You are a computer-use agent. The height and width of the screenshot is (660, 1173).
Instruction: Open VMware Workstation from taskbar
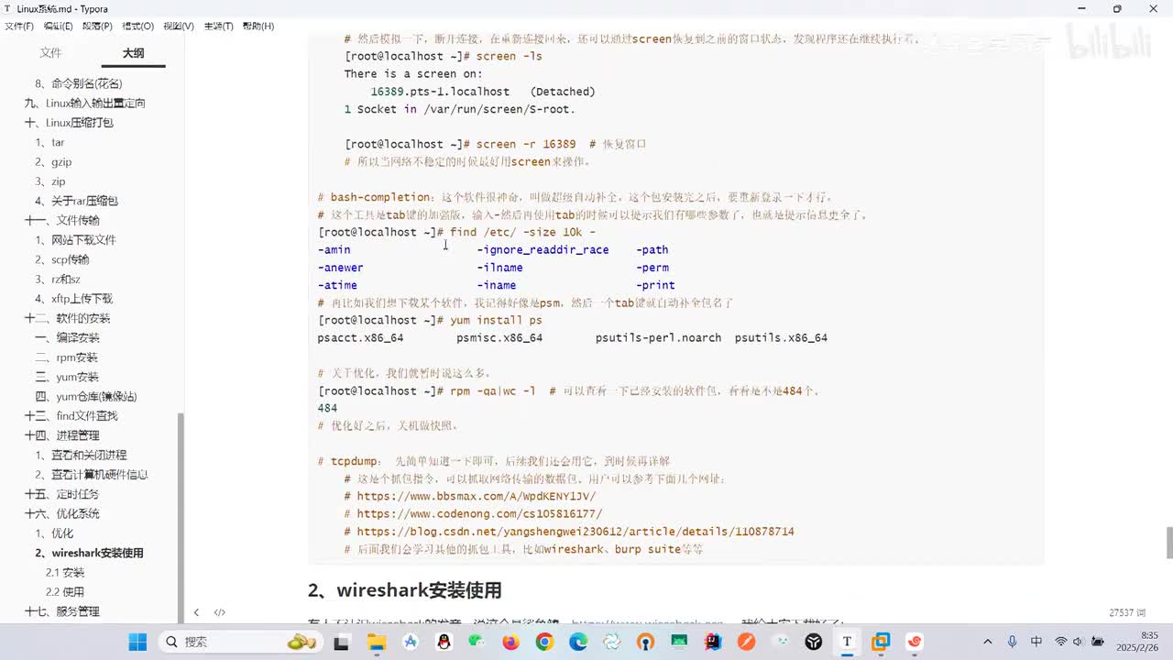pyautogui.click(x=881, y=642)
